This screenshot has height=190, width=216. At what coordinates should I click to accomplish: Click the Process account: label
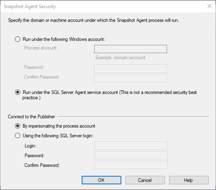point(41,48)
